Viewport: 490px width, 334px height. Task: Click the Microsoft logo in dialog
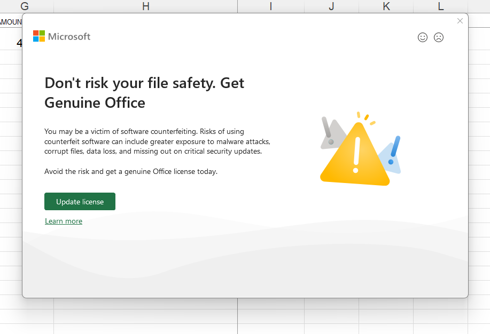61,36
